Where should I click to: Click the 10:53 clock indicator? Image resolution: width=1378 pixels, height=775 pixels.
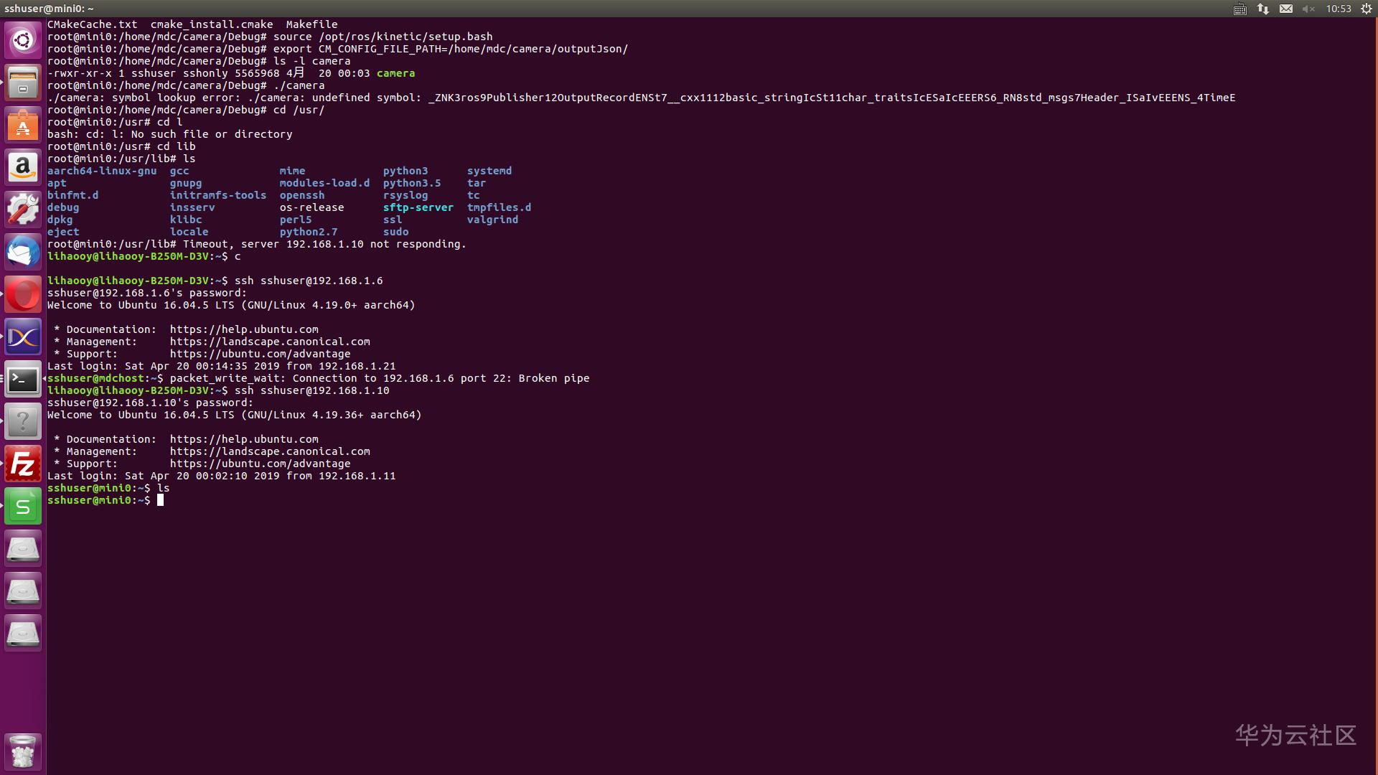(1339, 9)
